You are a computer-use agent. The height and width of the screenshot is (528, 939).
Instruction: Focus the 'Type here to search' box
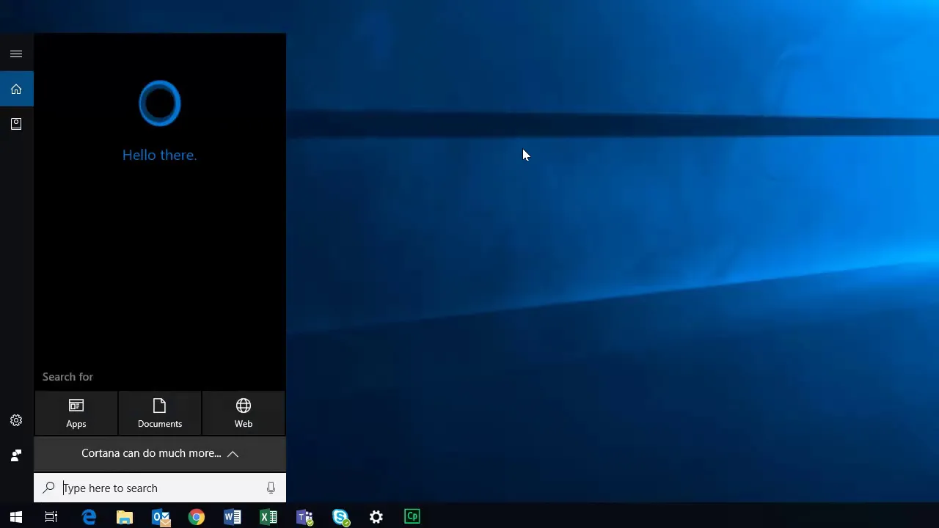point(160,488)
